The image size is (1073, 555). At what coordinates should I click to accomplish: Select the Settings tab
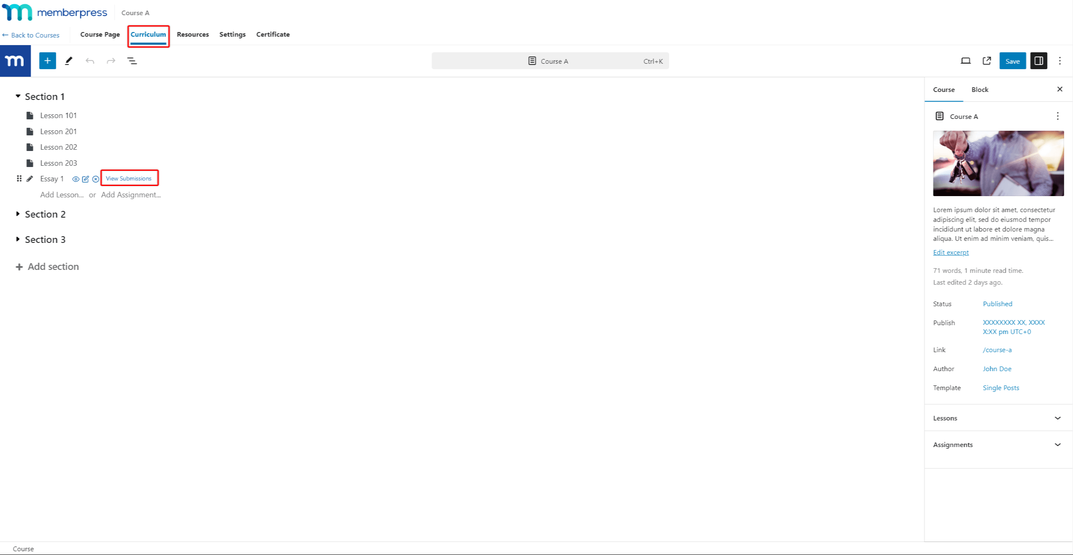[232, 34]
